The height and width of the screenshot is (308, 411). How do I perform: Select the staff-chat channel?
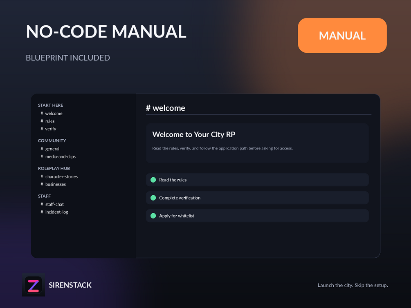pyautogui.click(x=52, y=204)
